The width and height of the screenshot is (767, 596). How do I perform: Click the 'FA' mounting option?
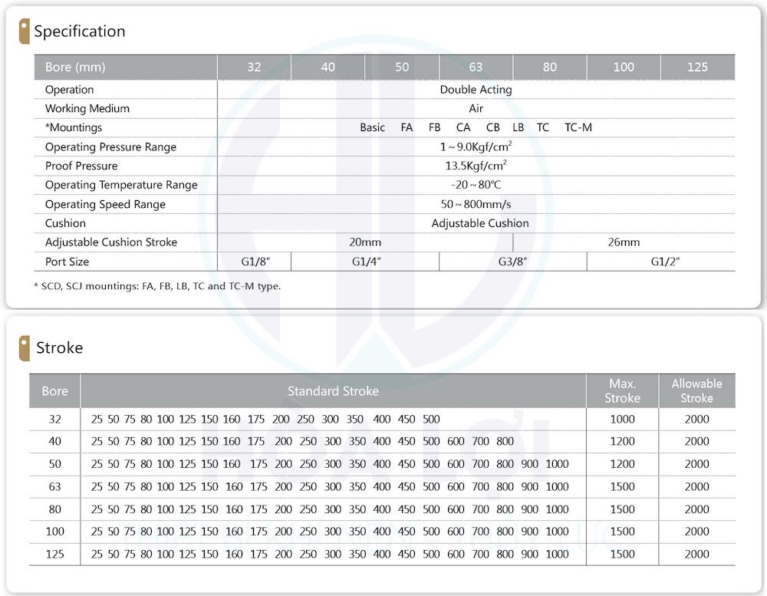(407, 127)
